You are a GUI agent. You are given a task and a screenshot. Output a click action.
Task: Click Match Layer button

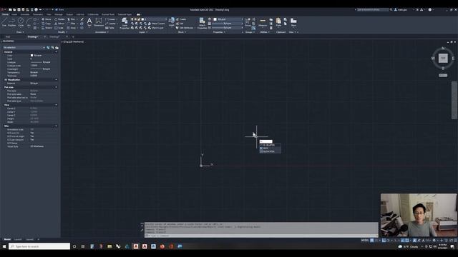(156, 28)
